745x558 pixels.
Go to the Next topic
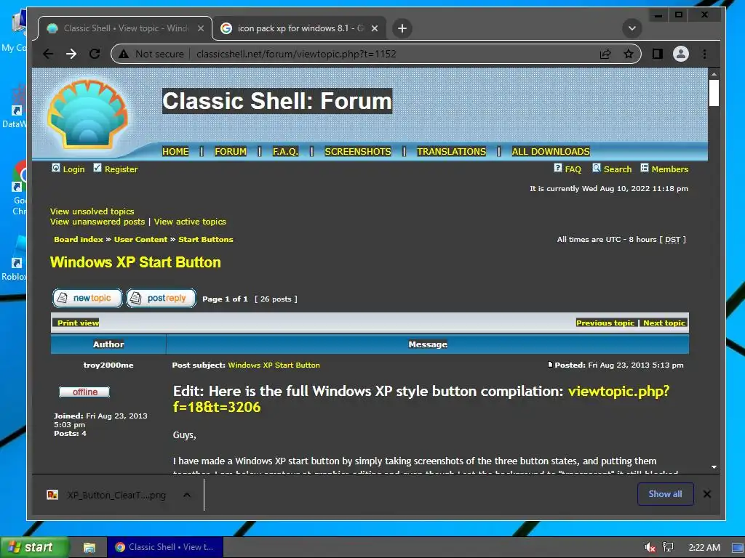(664, 323)
